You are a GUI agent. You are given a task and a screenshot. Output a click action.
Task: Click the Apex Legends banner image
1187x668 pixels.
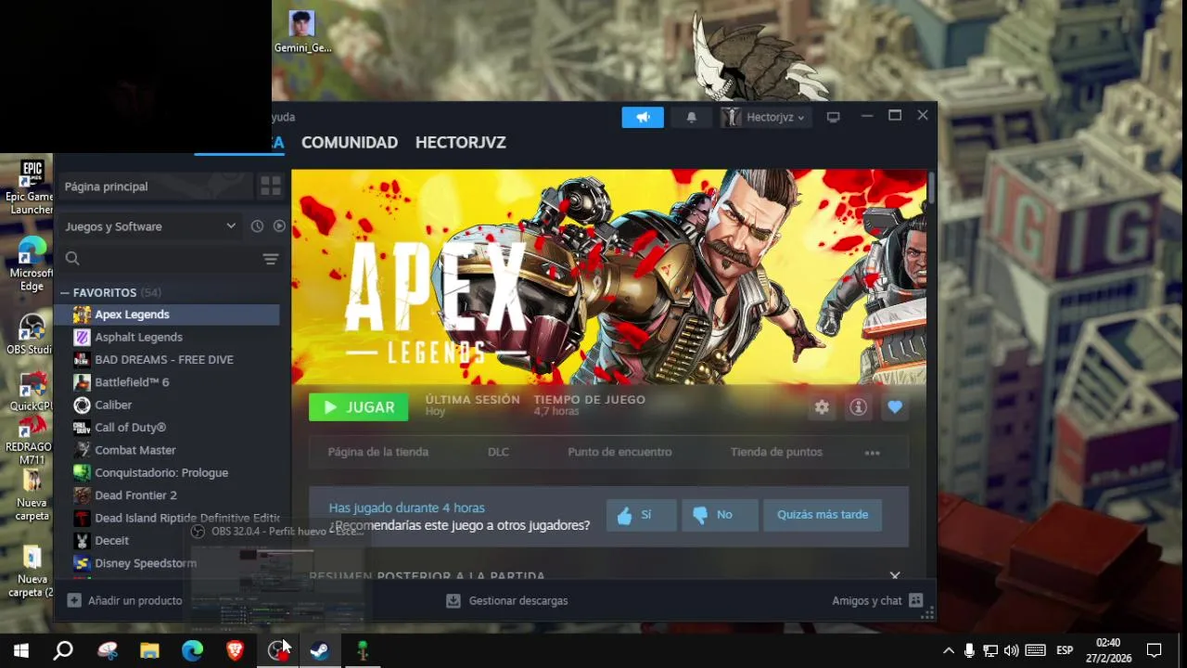(609, 276)
